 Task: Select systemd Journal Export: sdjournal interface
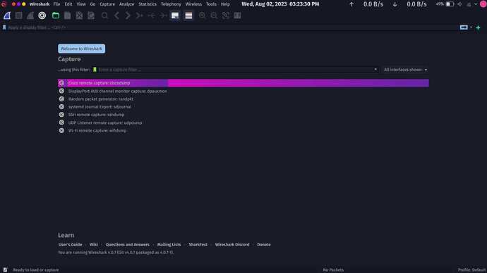(243, 107)
